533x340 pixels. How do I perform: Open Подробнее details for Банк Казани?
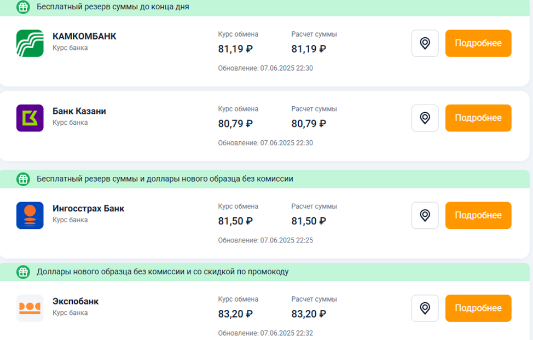(478, 118)
